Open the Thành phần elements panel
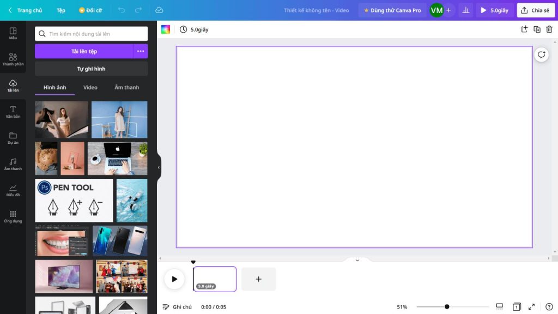 click(13, 59)
